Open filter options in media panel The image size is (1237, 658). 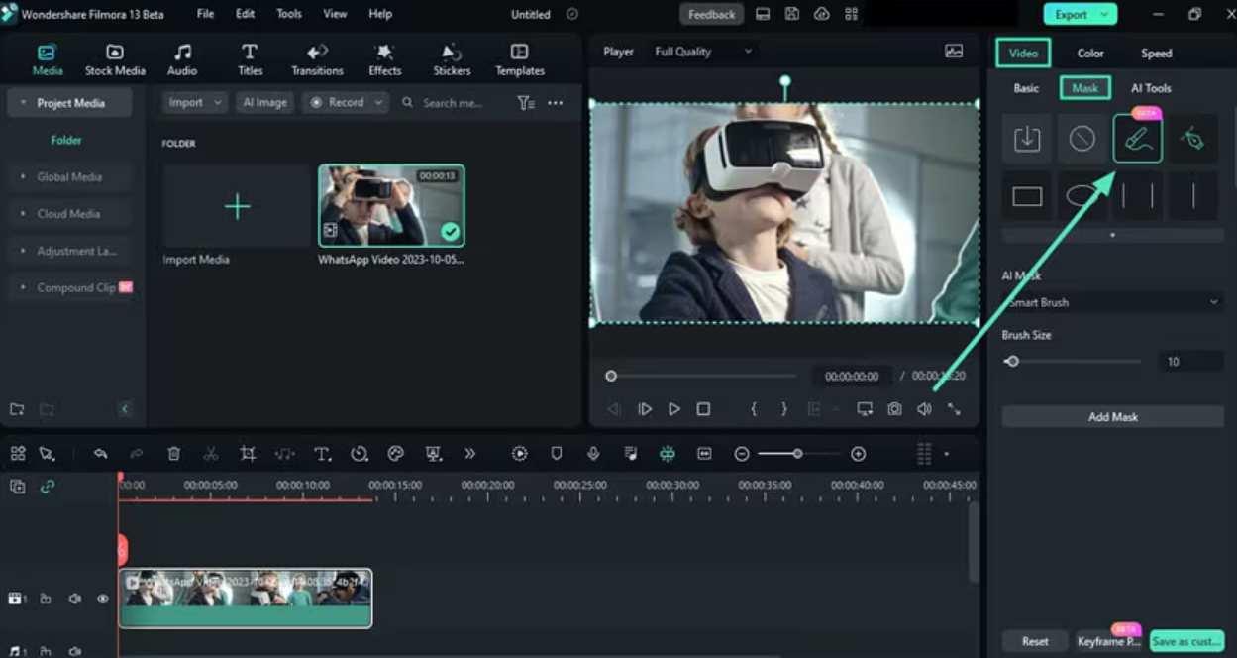pyautogui.click(x=526, y=102)
